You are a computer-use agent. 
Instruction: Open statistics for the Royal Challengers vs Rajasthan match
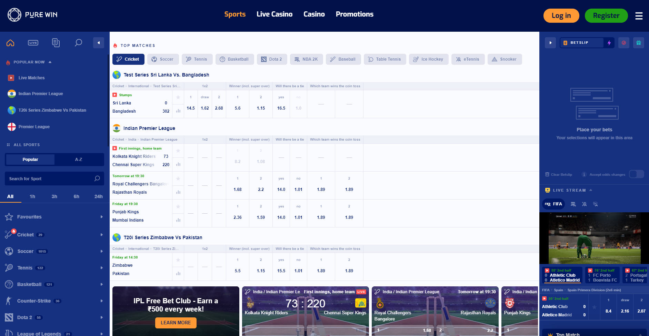pos(178,192)
